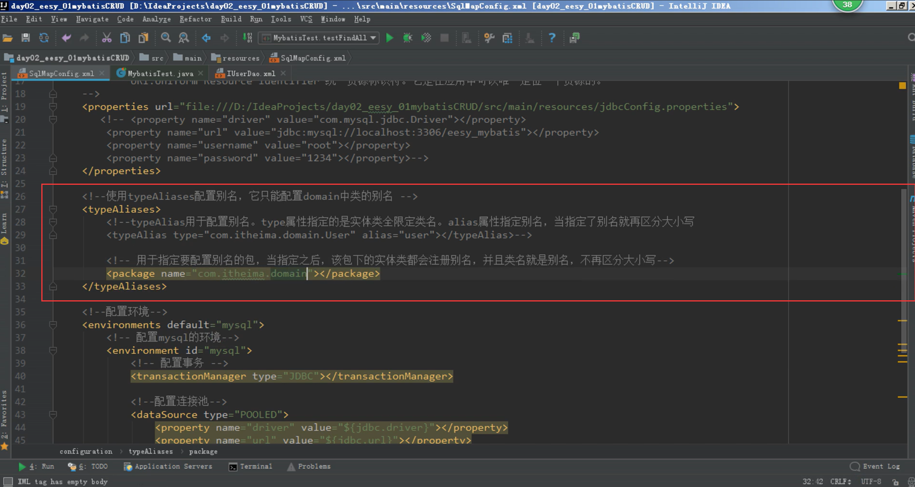Click the green Run button in toolbar
The width and height of the screenshot is (915, 487).
pos(389,37)
